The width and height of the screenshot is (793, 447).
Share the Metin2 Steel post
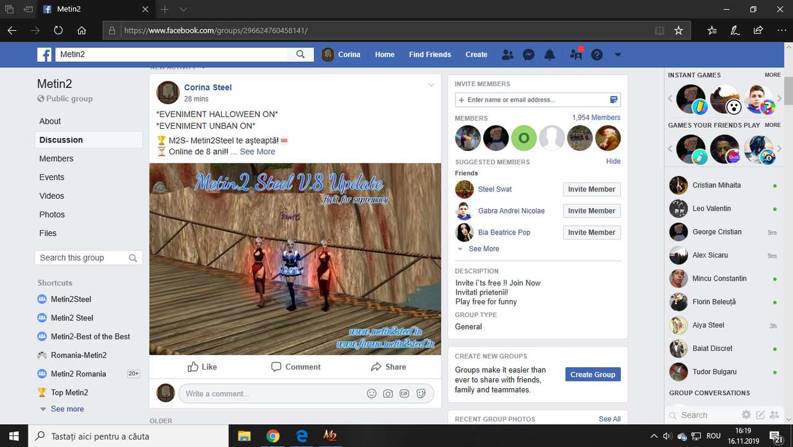(388, 367)
